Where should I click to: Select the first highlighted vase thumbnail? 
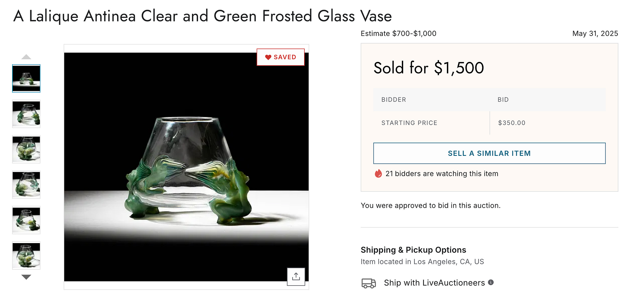tap(26, 79)
